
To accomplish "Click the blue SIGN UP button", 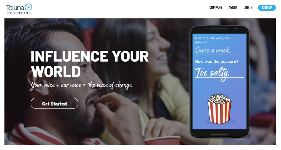I will [267, 8].
